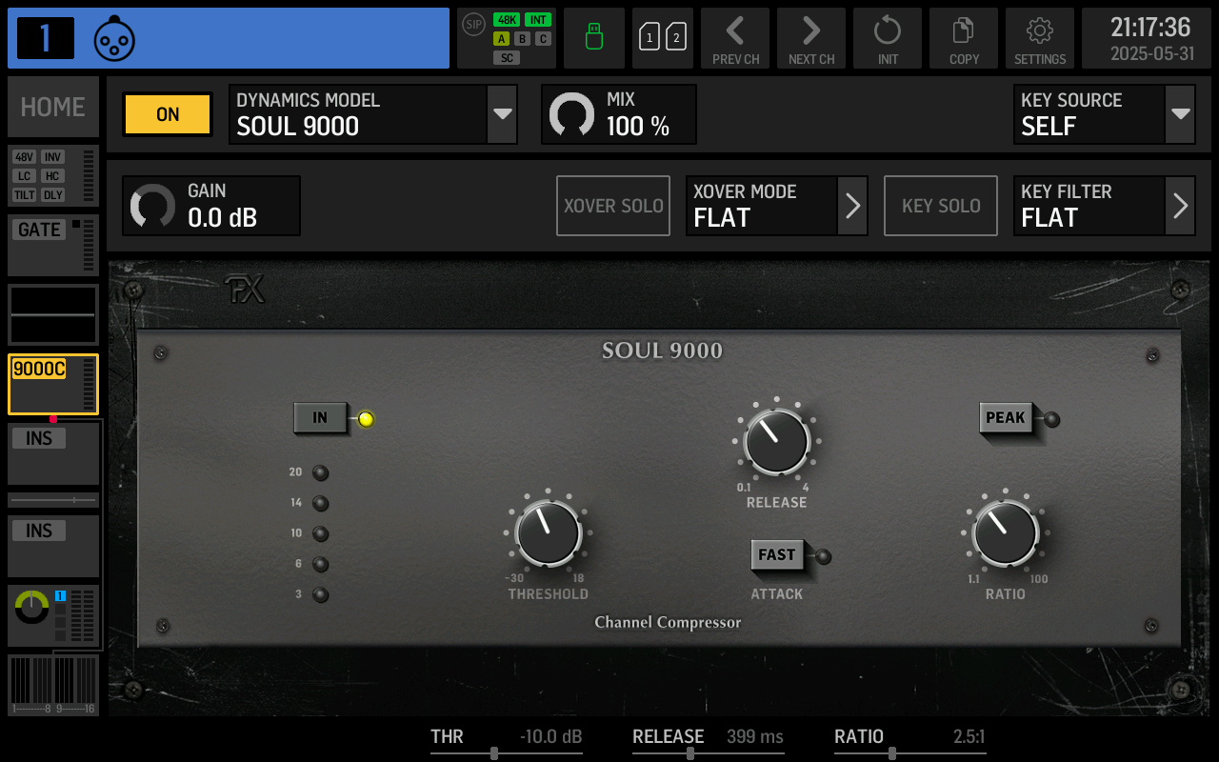Open the 48V input settings block
Viewport: 1219px width, 762px height.
click(x=52, y=175)
